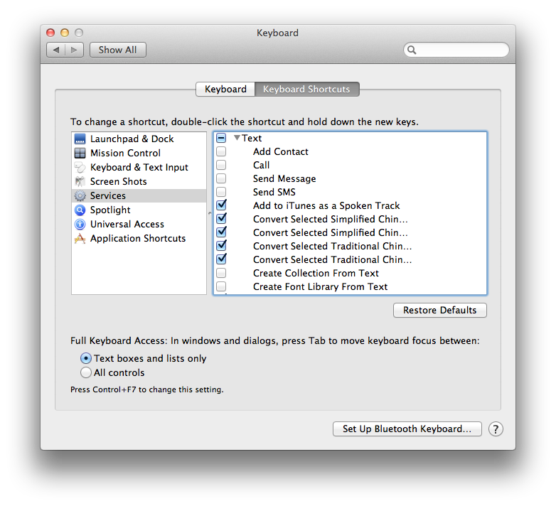556x506 pixels.
Task: Collapse the Text disclosure triangle
Action: [237, 138]
